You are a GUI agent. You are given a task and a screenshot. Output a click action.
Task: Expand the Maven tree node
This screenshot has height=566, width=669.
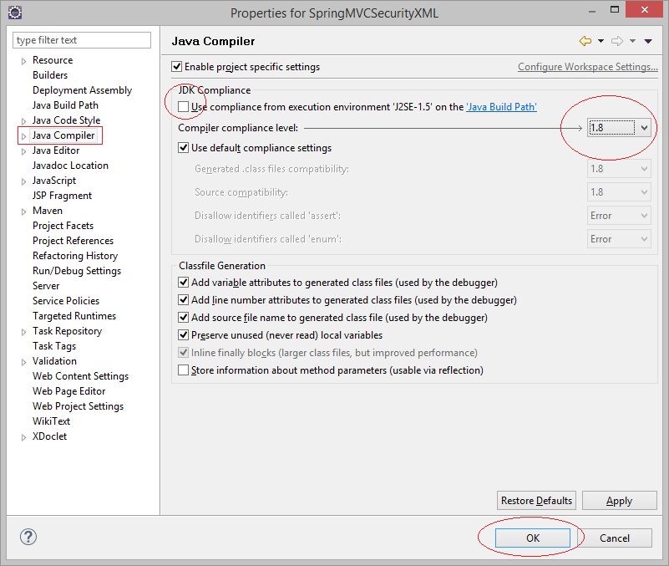(24, 212)
